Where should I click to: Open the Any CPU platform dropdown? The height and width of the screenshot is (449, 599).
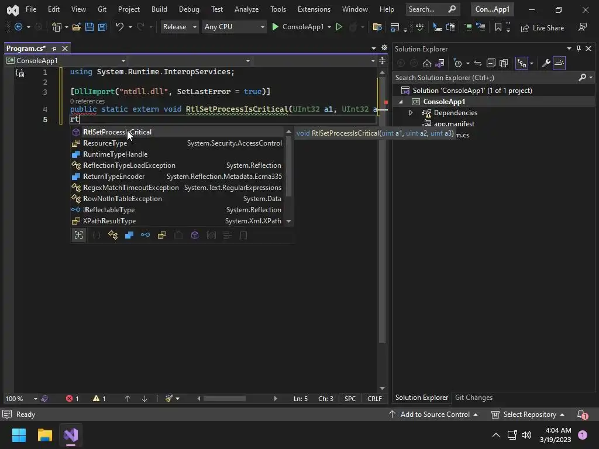[x=234, y=27]
